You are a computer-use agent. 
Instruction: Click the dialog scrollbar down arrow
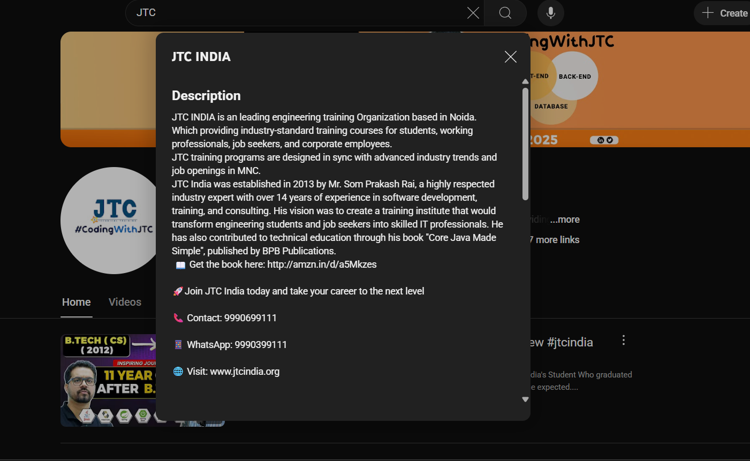click(525, 399)
